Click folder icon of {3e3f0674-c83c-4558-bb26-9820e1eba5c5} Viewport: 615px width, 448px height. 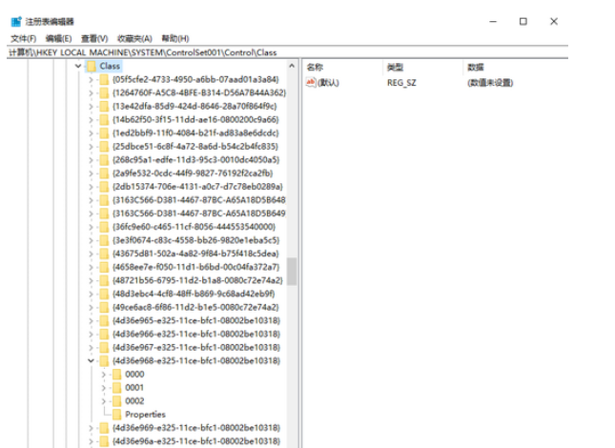tap(104, 240)
